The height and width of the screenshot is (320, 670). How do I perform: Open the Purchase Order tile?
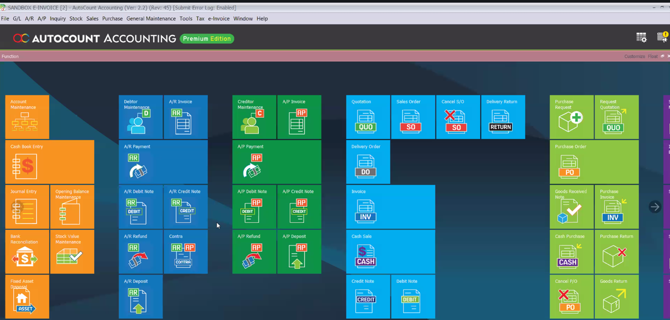(x=594, y=162)
